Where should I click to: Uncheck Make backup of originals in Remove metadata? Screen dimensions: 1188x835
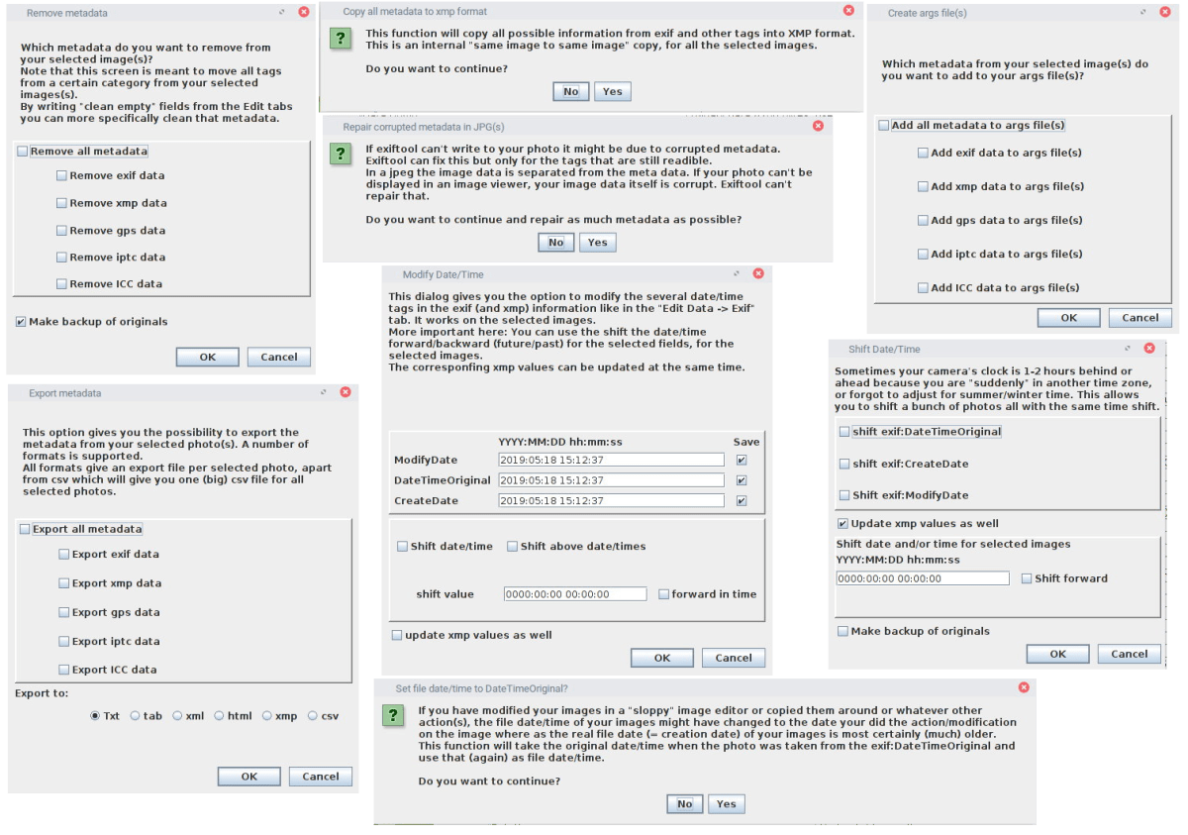(22, 322)
